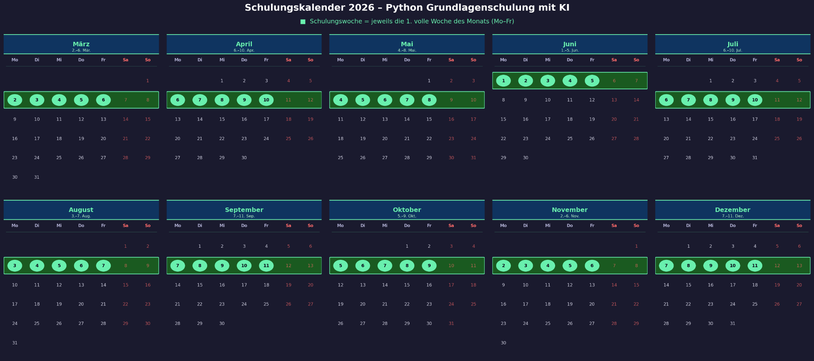Select highlighted day 8 in Juli
This screenshot has height=361, width=814.
[711, 100]
